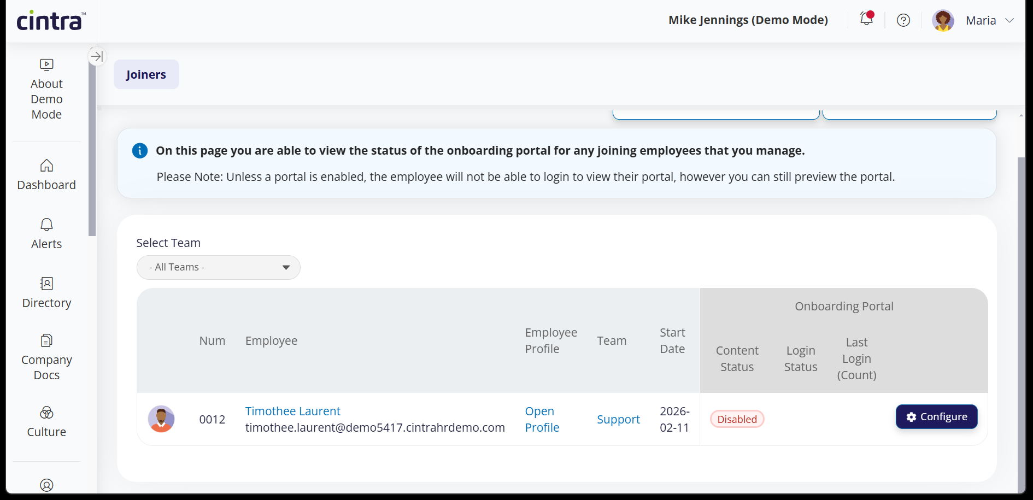Open About Demo Mode in sidebar
The height and width of the screenshot is (500, 1033).
(46, 89)
